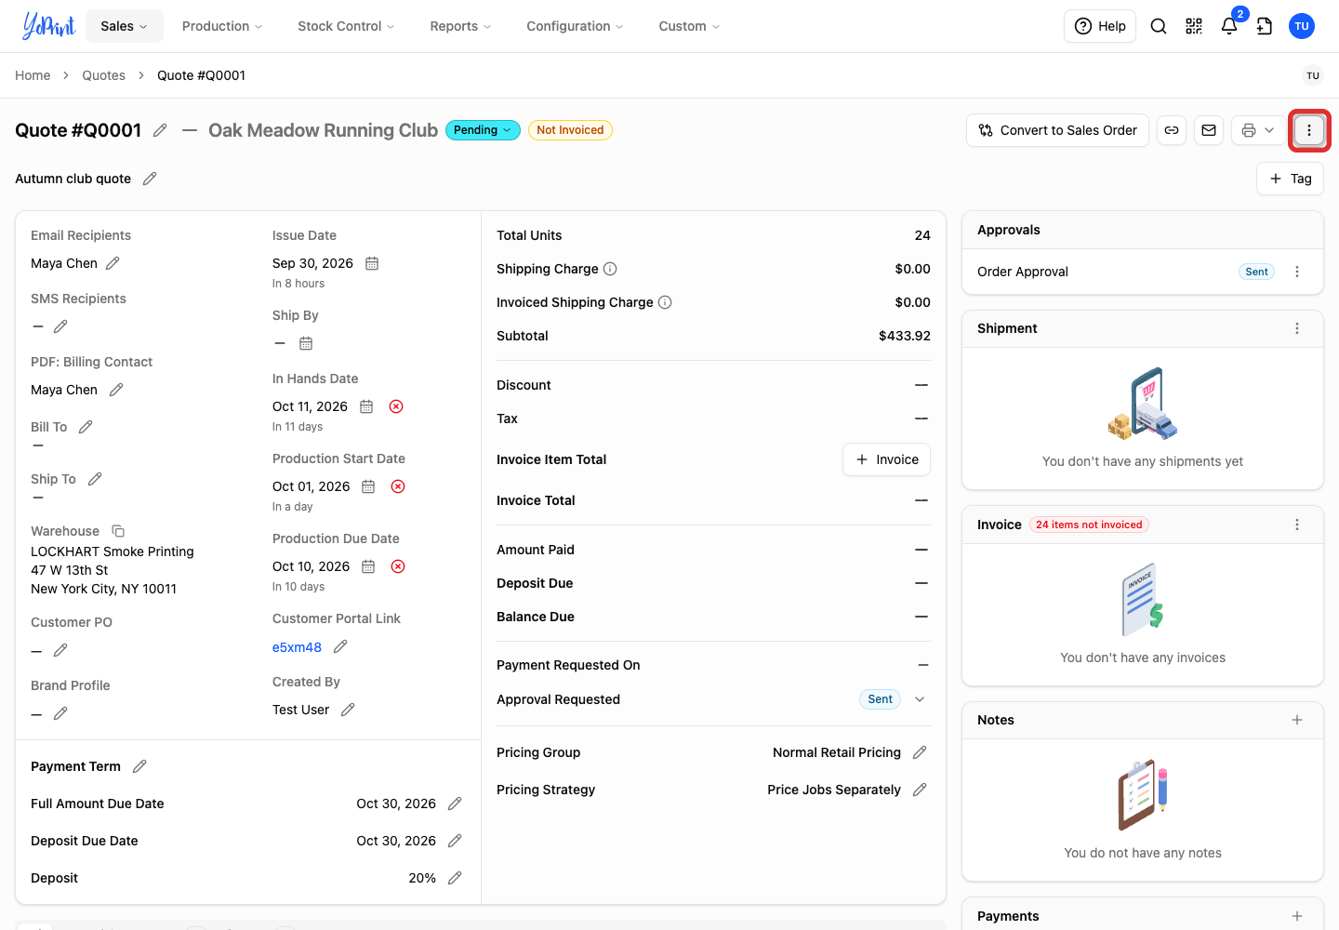
Task: Open the Reports menu
Action: (x=460, y=26)
